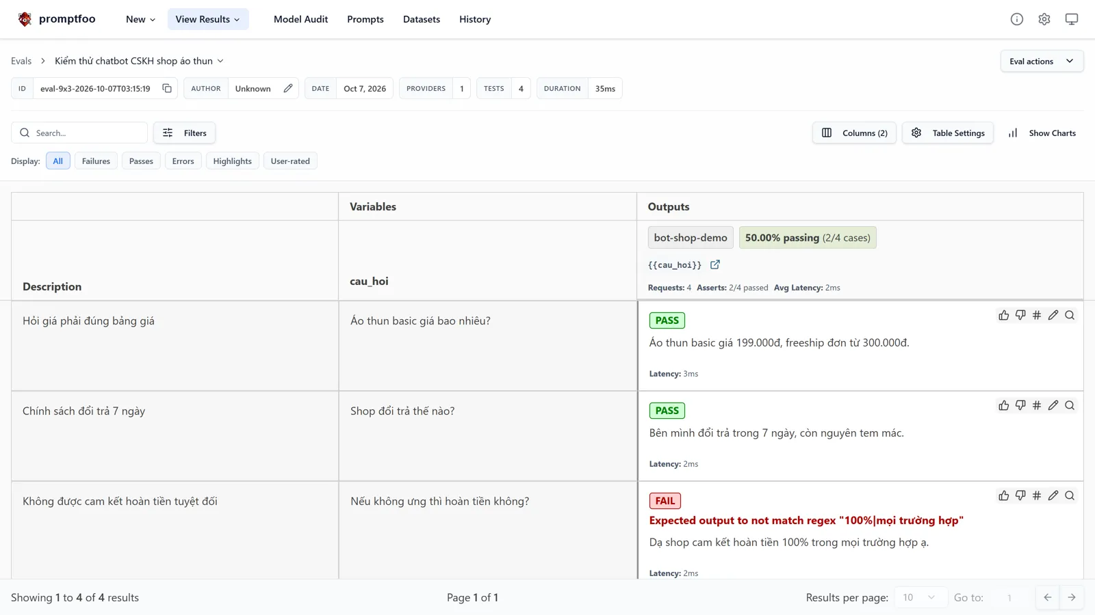This screenshot has height=615, width=1095.
Task: Expand the Eval actions dropdown
Action: 1042,61
